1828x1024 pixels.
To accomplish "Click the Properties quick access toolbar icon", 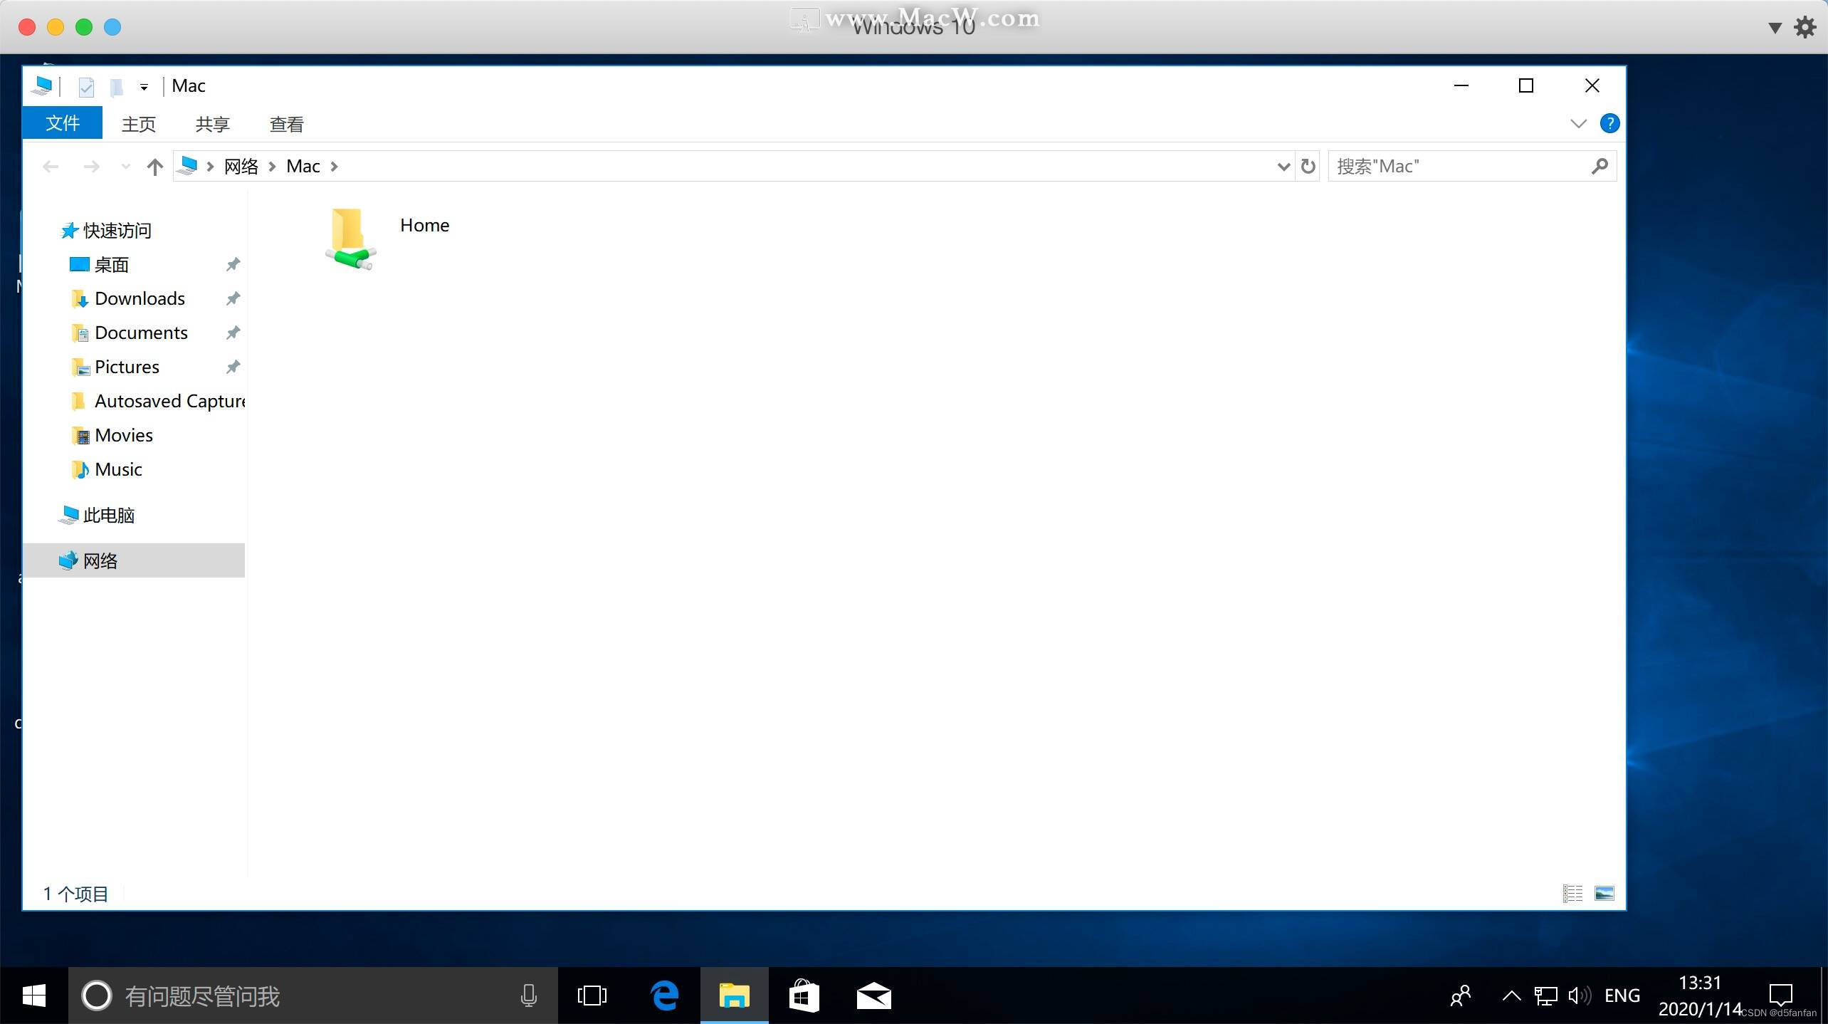I will [x=86, y=87].
